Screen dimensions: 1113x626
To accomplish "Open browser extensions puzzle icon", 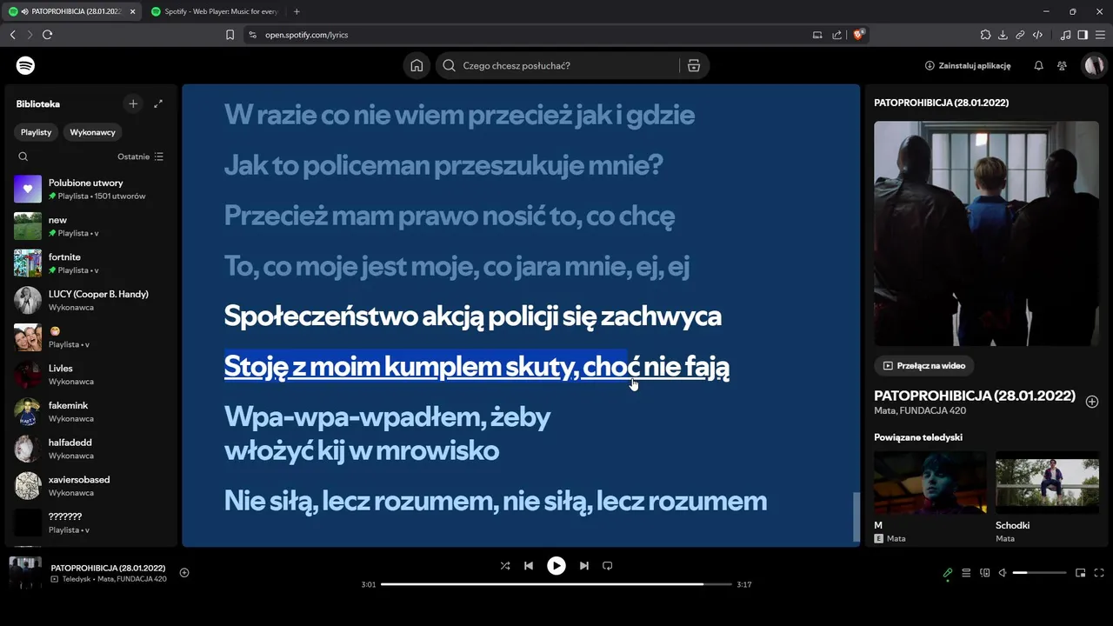I will click(985, 35).
